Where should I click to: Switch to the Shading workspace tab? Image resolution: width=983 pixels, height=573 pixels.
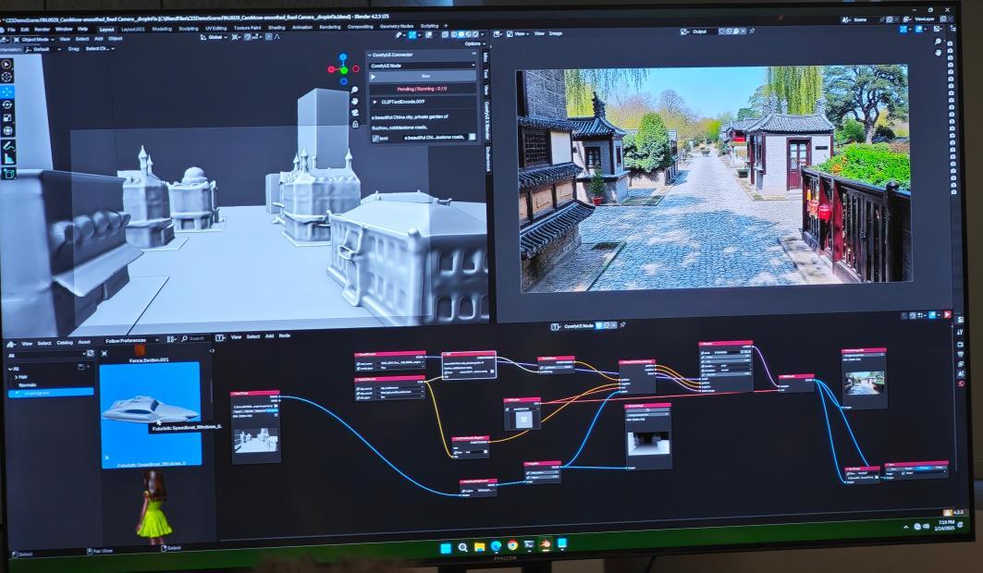pyautogui.click(x=276, y=28)
